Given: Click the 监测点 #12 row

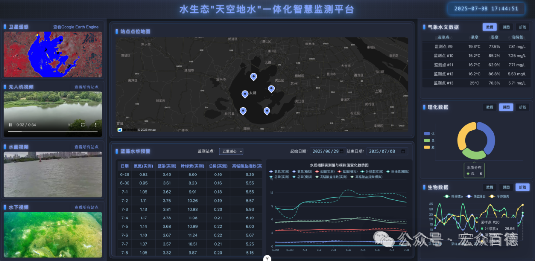Looking at the screenshot, I should [477, 74].
